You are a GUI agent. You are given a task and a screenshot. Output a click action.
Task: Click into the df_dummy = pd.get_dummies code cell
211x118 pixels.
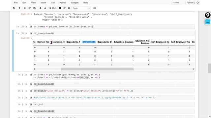114,27
